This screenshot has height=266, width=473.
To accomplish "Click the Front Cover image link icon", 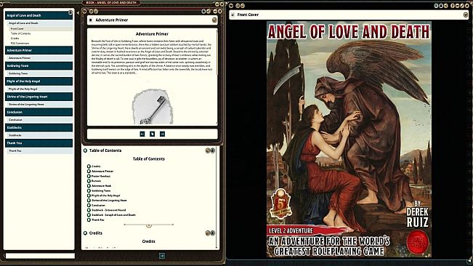I will pos(233,15).
